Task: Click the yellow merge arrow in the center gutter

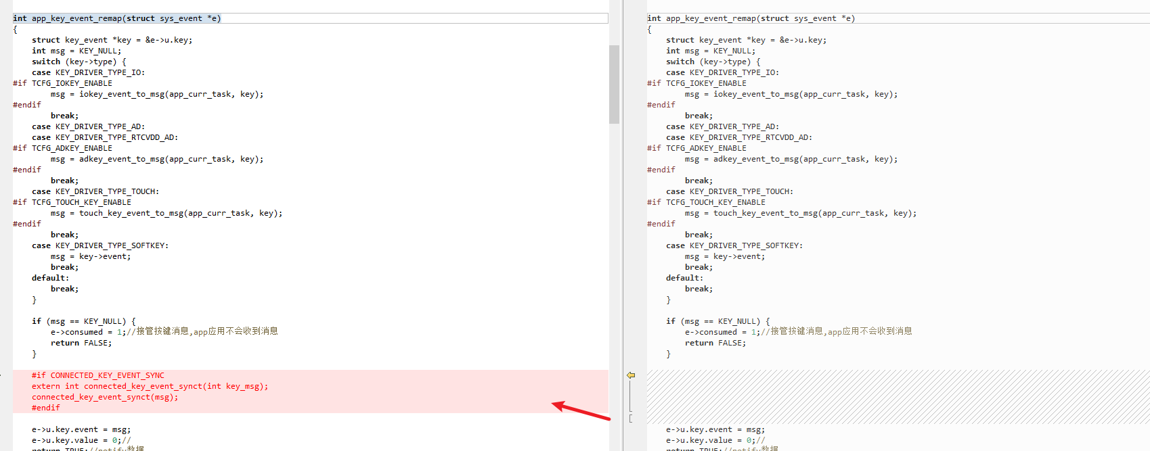Action: pyautogui.click(x=631, y=375)
